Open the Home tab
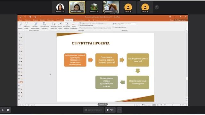The height and width of the screenshot is (115, 205). [28, 20]
